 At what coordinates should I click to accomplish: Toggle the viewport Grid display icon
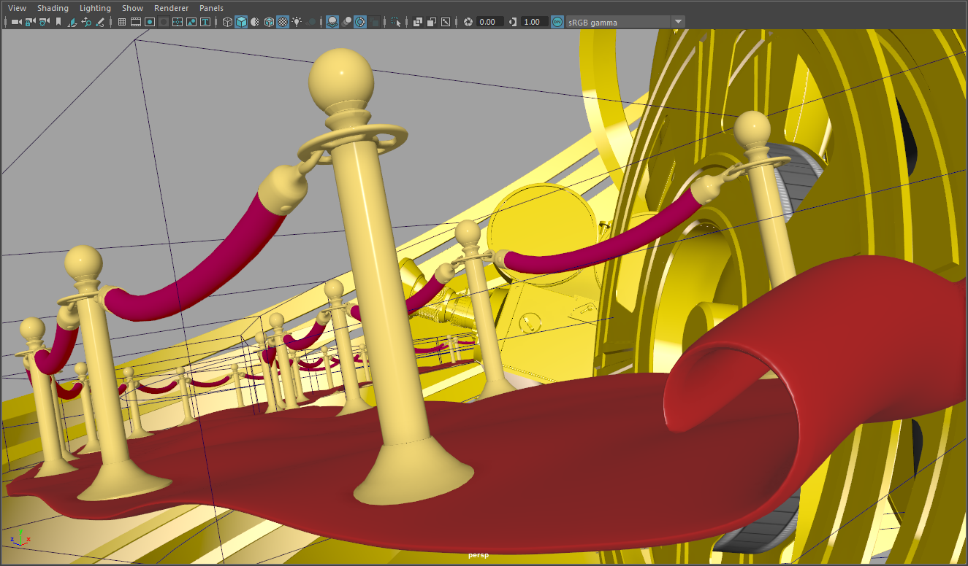point(122,22)
